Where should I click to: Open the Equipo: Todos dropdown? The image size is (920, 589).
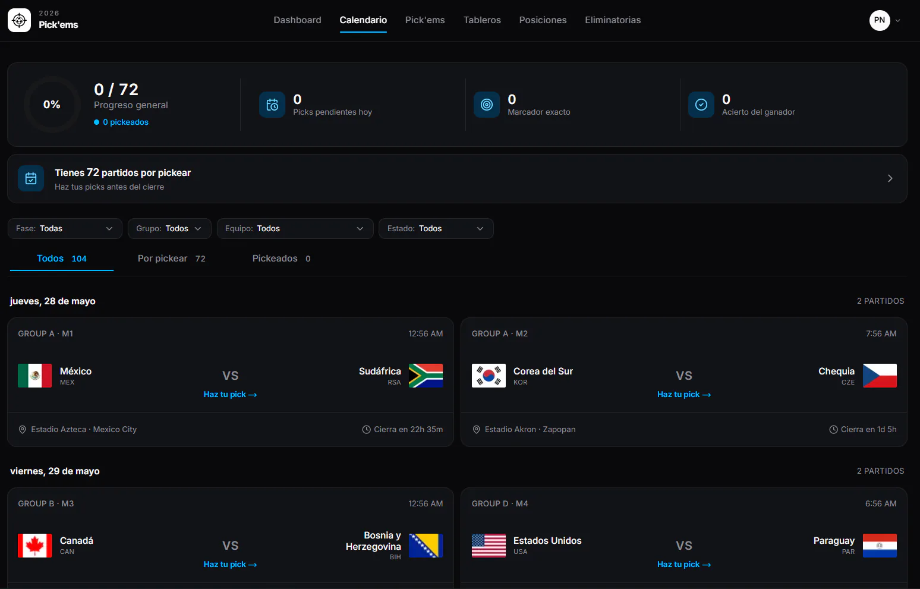click(x=295, y=229)
